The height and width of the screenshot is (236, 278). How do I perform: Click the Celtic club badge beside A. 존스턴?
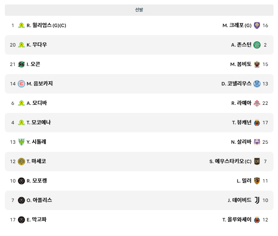(257, 45)
